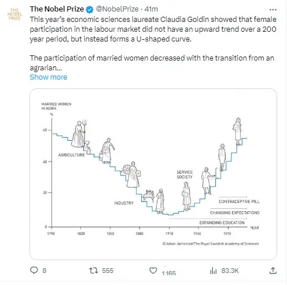This screenshot has height=285, width=287.
Task: Click the 83.3K views count
Action: point(230,271)
